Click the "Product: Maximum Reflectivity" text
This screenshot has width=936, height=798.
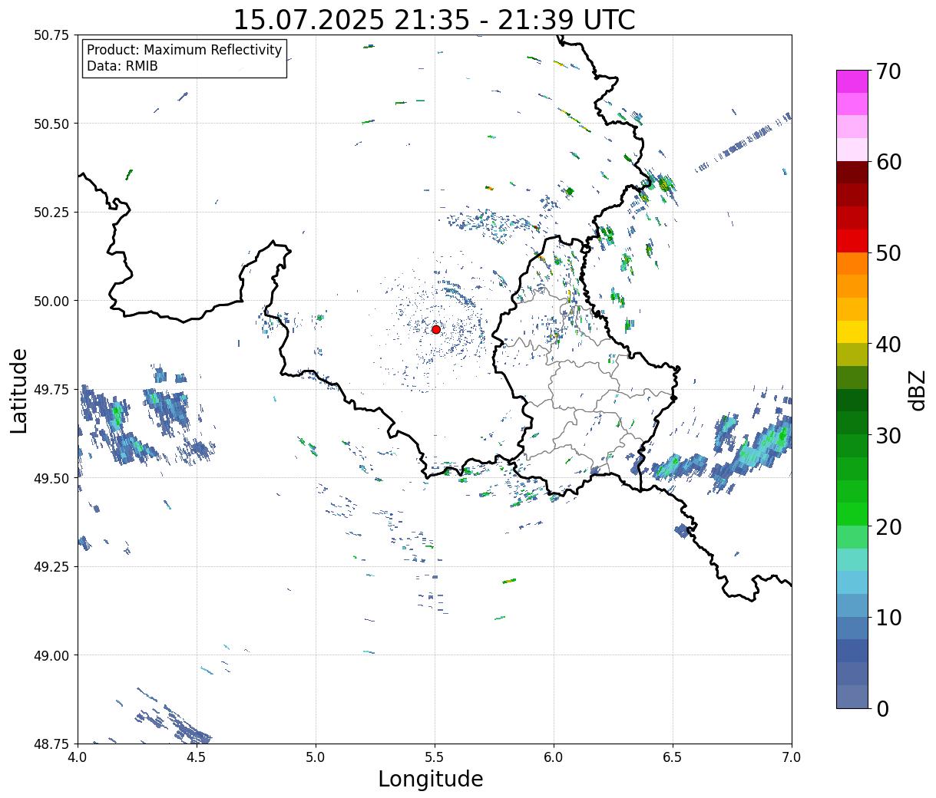coord(184,50)
